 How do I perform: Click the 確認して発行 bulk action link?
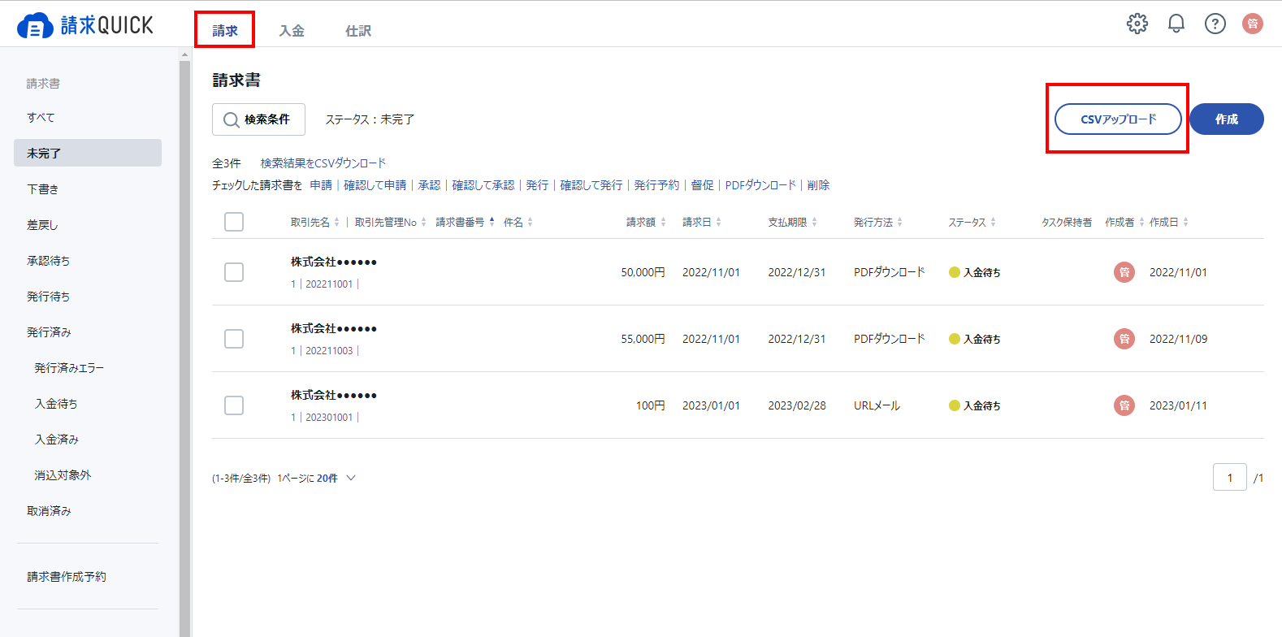(x=591, y=185)
